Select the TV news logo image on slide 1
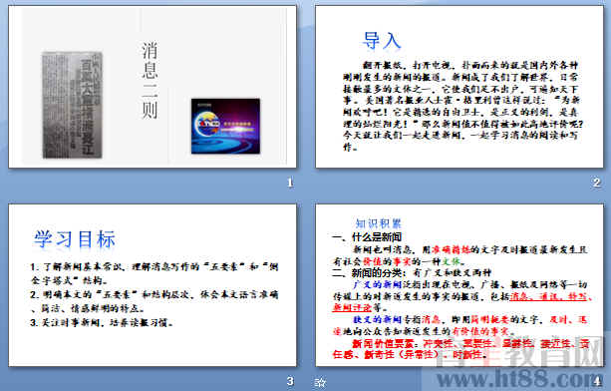 (225, 126)
